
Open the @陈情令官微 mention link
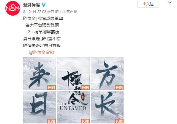tap(42, 52)
